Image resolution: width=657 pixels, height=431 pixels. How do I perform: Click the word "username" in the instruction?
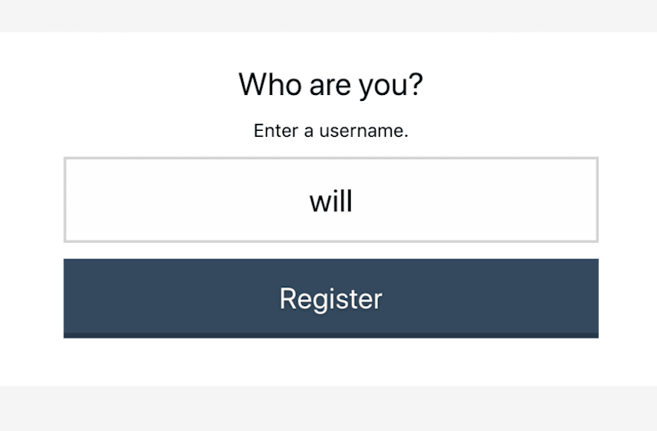[364, 131]
